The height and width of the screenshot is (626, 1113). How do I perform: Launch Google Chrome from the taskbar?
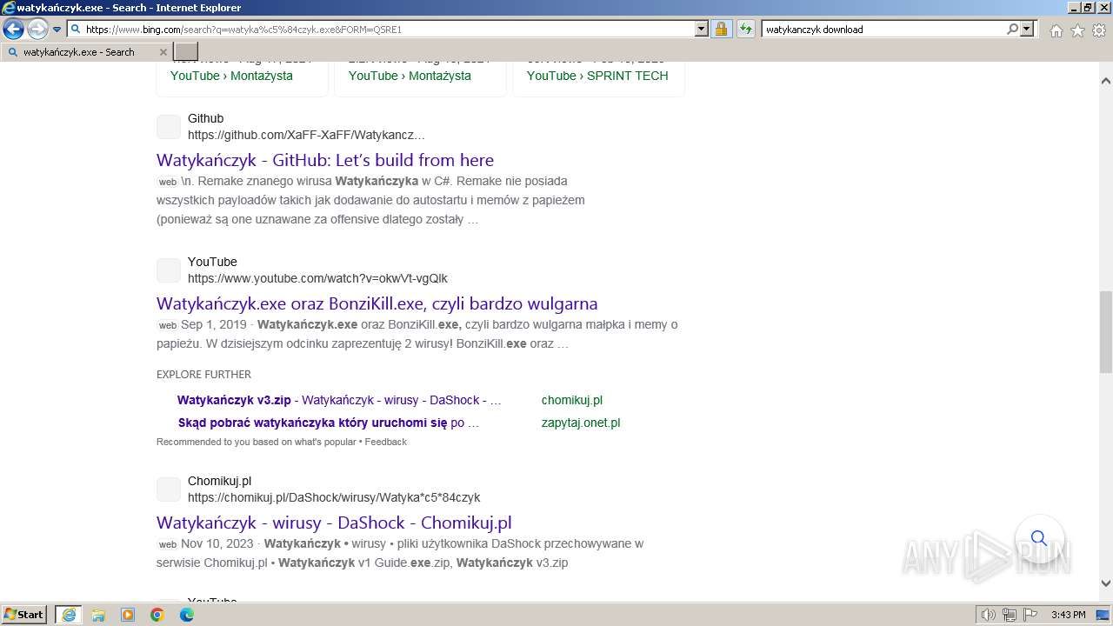click(157, 615)
